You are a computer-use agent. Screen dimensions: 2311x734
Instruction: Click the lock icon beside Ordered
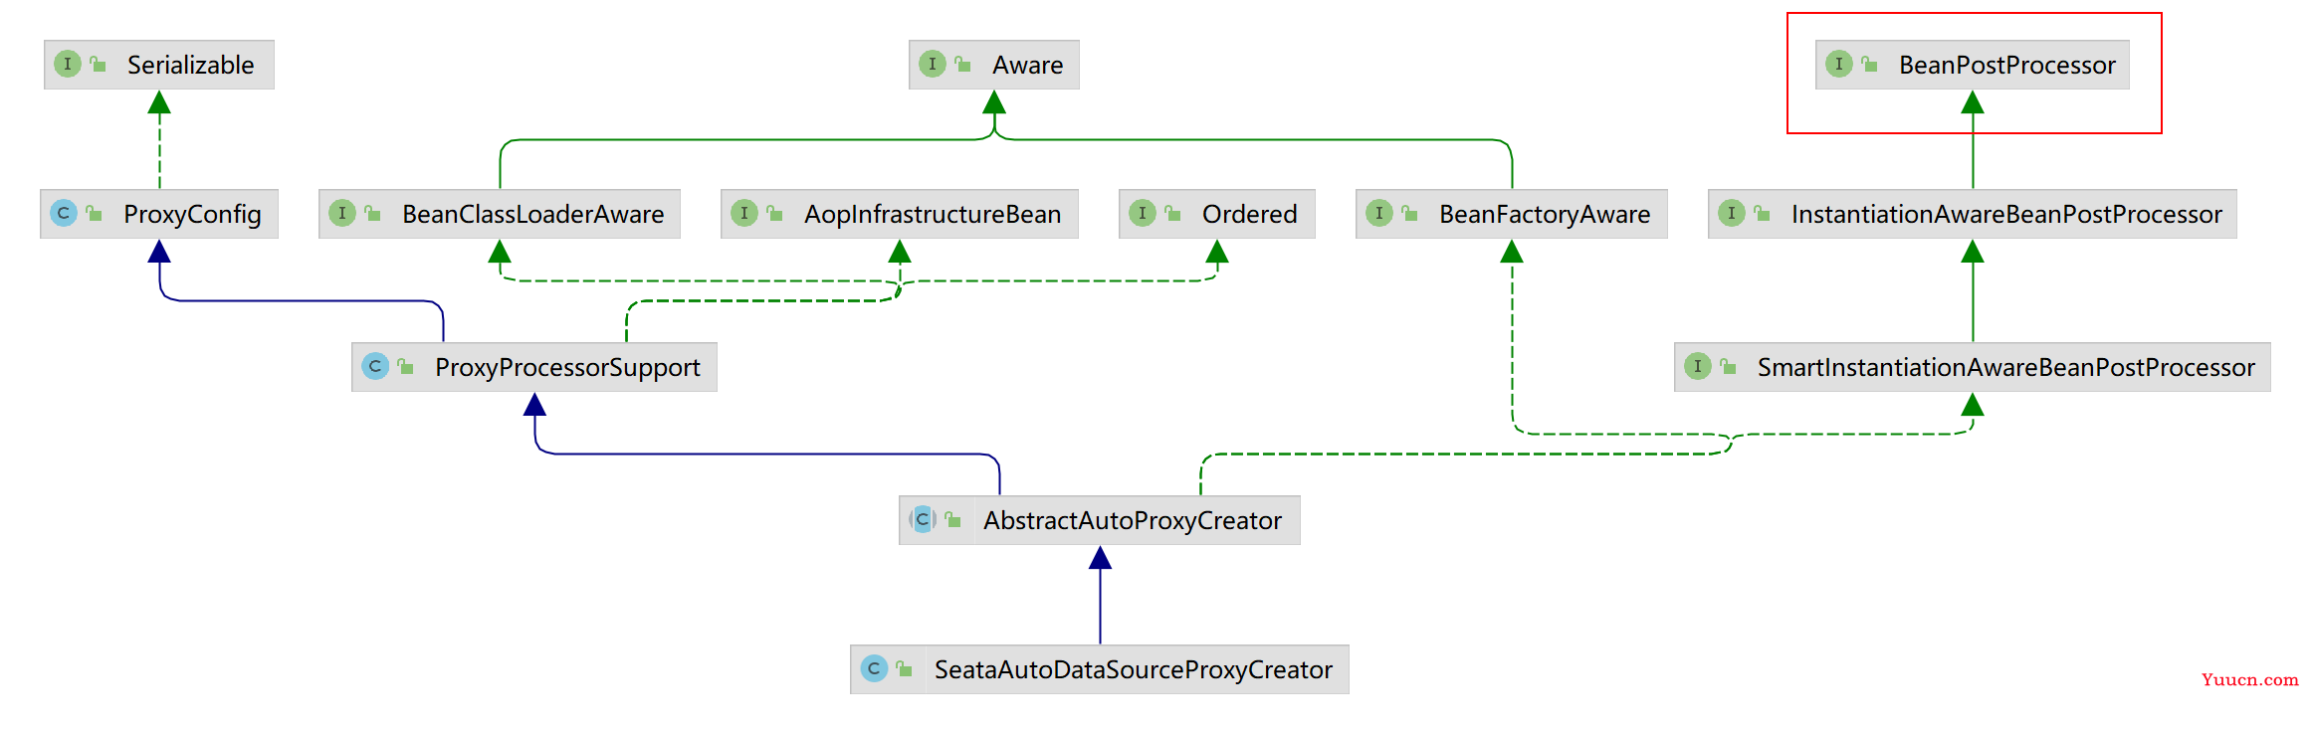pos(1172,214)
